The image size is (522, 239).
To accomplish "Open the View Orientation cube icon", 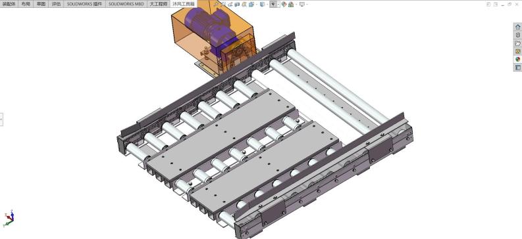I will click(x=251, y=5).
